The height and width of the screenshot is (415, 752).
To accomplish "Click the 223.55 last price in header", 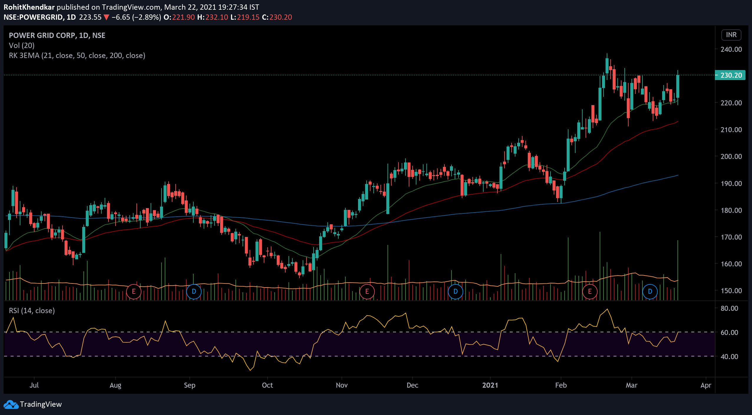I will [x=90, y=17].
